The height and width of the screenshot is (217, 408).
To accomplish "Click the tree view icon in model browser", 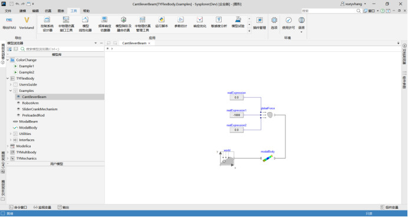I will (9, 49).
